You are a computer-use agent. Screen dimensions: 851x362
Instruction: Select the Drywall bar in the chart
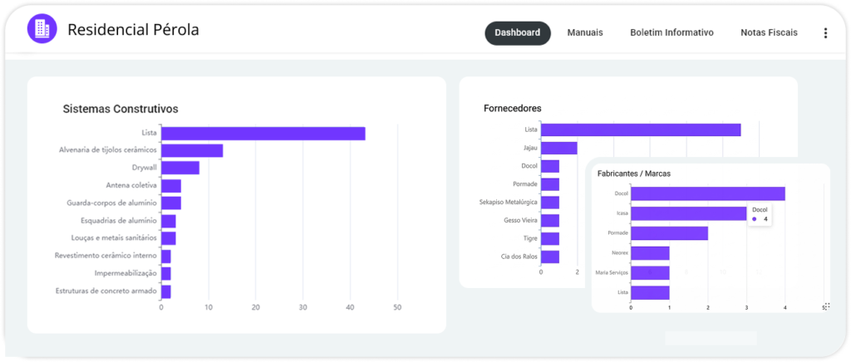coord(180,168)
